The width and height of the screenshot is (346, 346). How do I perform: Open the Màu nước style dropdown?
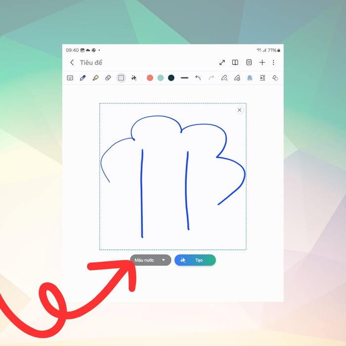[x=150, y=260]
